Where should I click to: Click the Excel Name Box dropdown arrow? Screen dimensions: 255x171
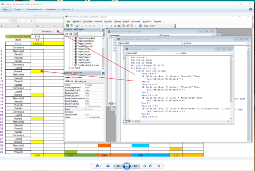pyautogui.click(x=9, y=20)
